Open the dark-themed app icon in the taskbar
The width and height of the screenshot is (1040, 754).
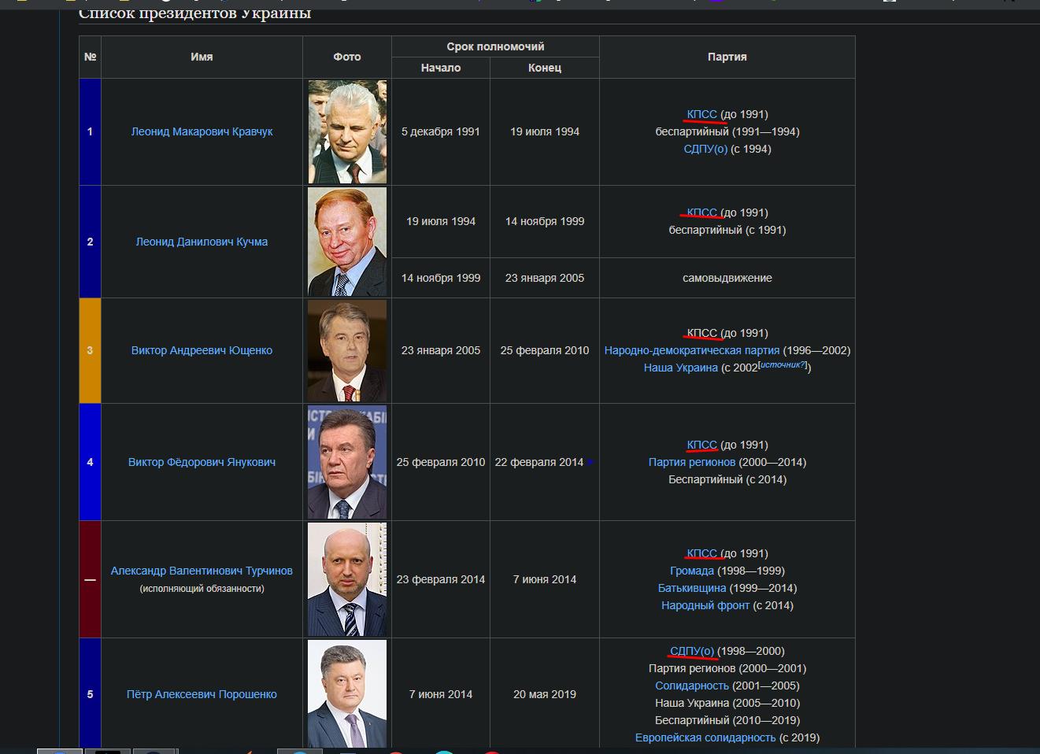pos(109,752)
